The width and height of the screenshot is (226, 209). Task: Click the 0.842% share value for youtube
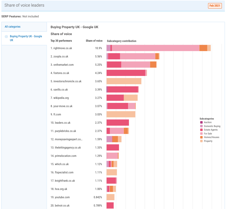click(x=98, y=197)
